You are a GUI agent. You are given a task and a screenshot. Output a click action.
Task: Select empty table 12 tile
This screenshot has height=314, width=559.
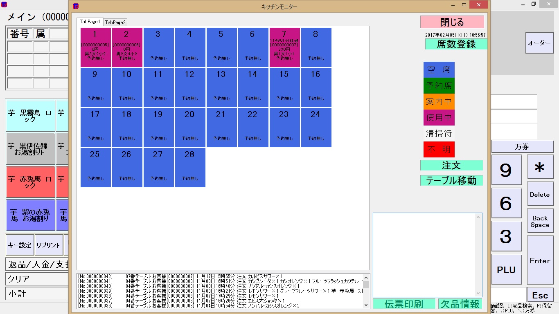[190, 87]
